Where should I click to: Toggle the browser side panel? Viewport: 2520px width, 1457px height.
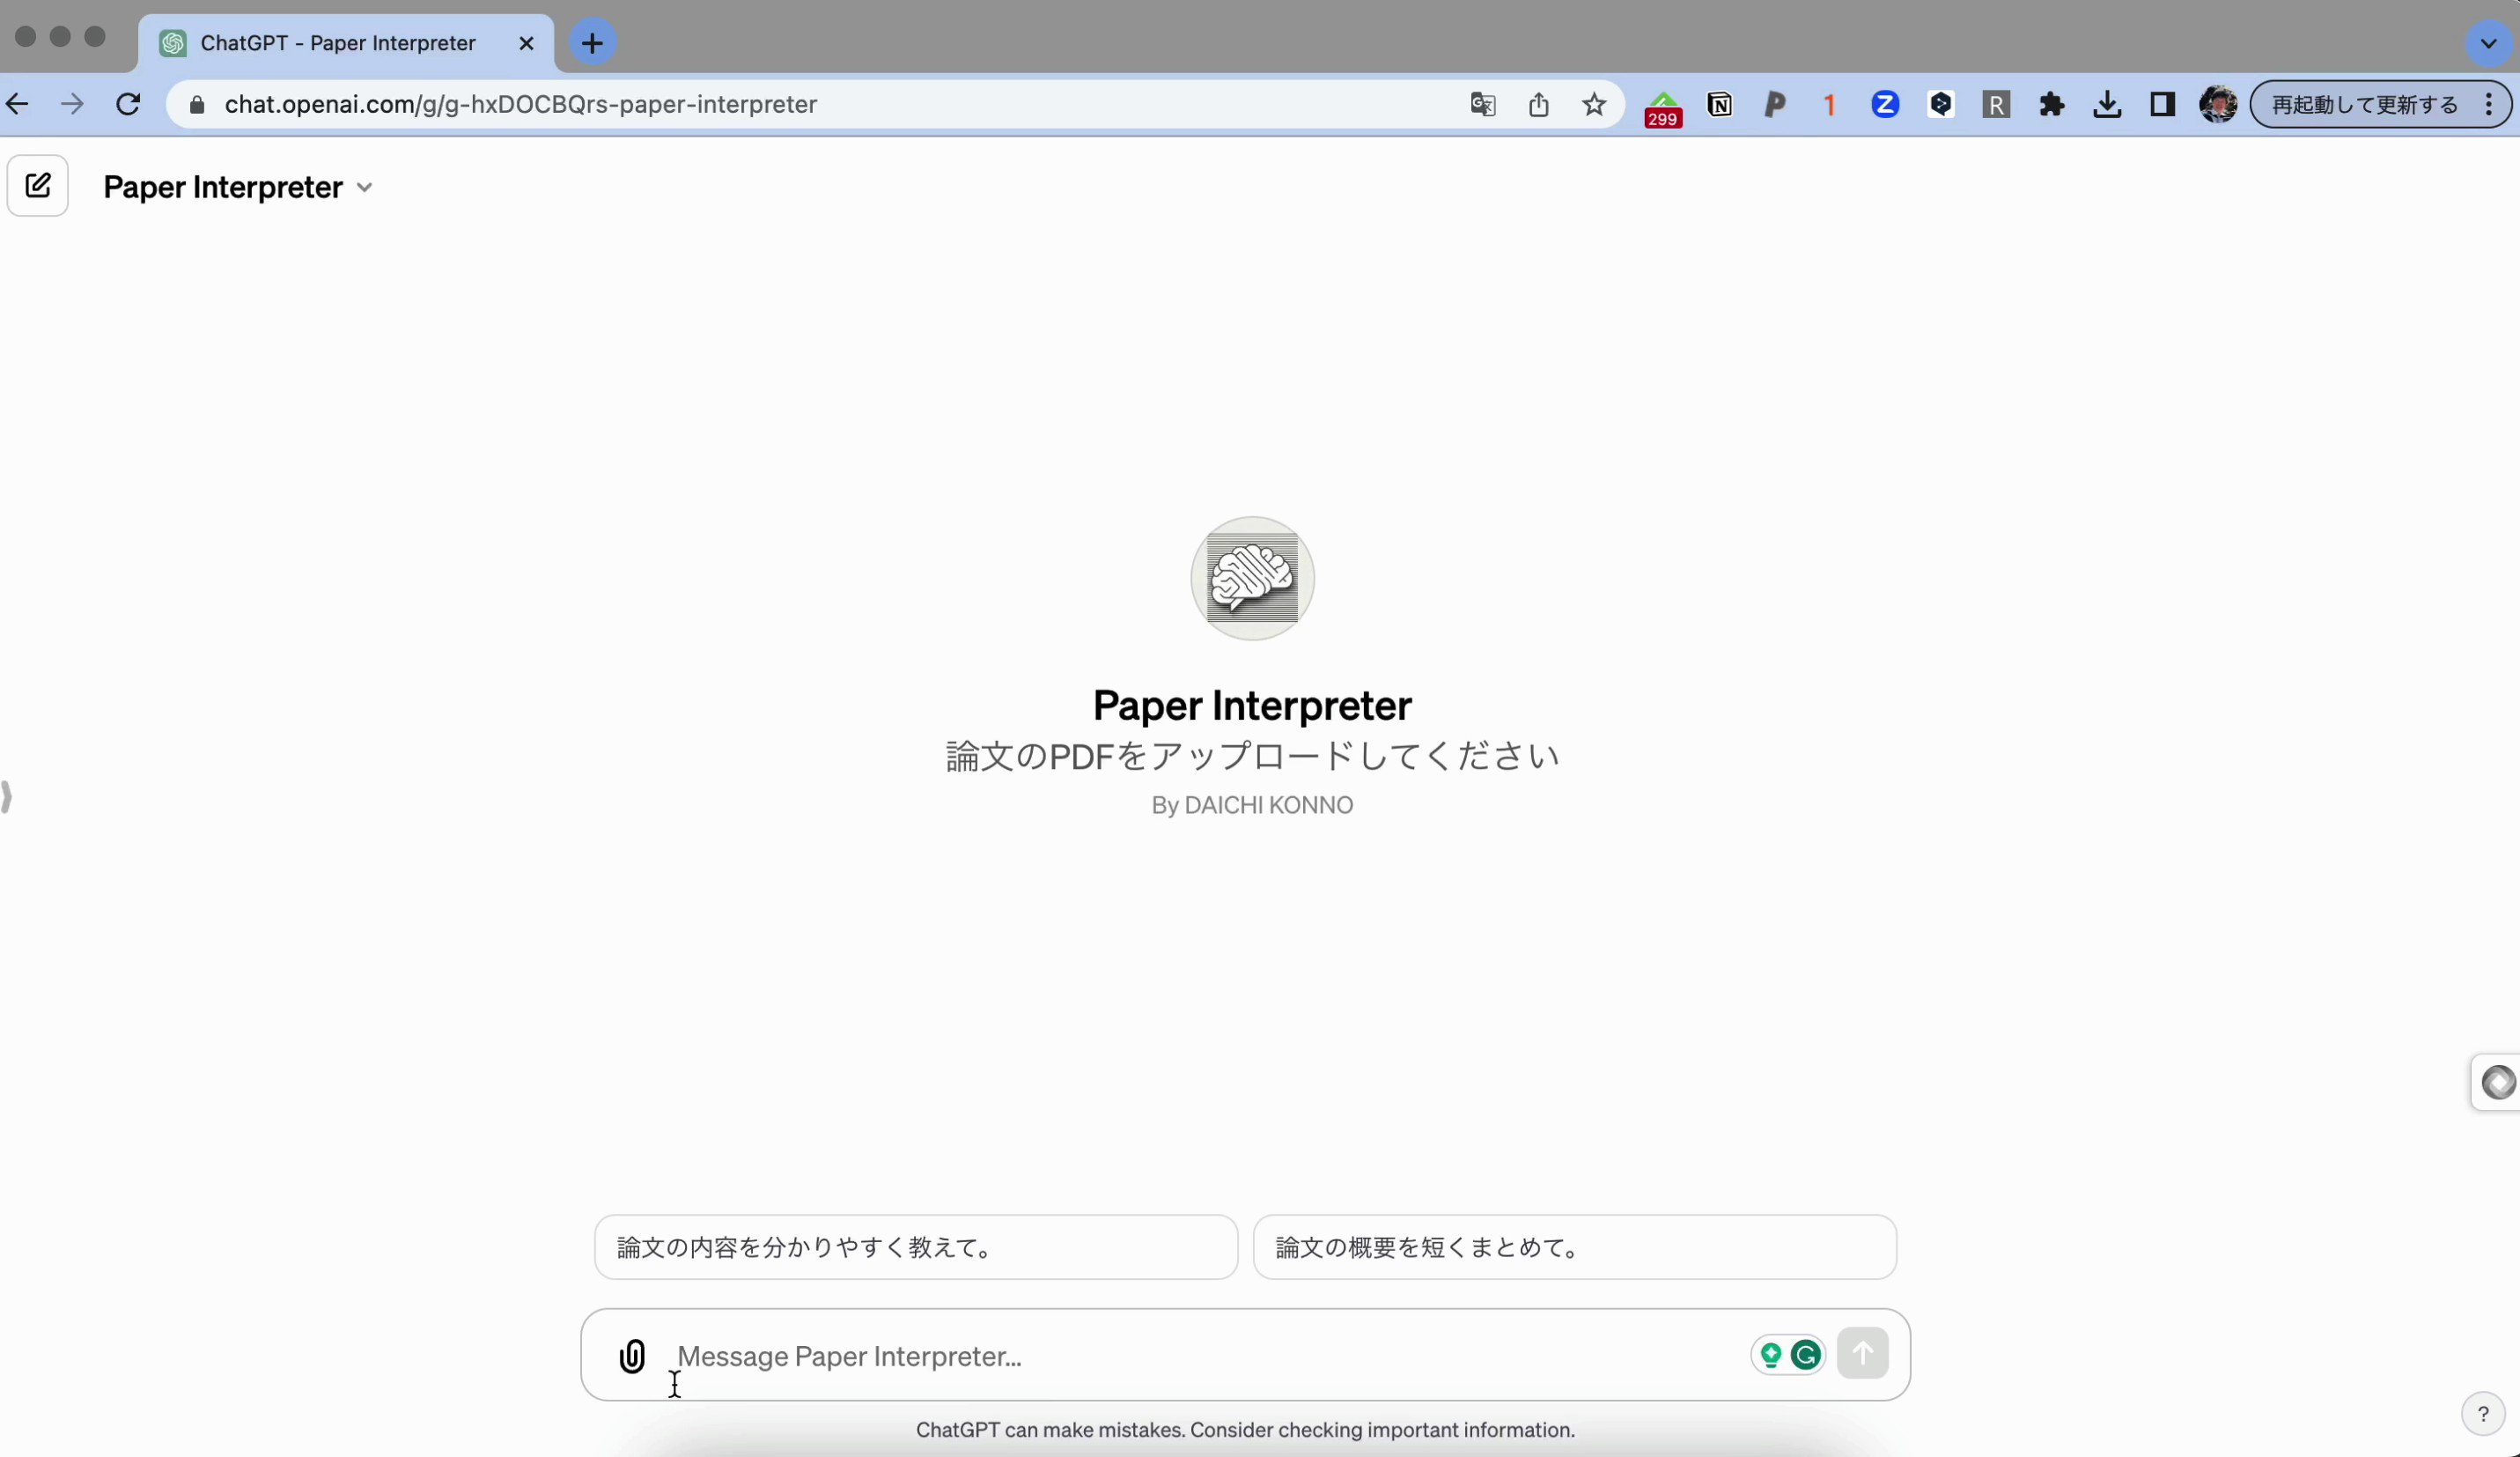click(2162, 104)
